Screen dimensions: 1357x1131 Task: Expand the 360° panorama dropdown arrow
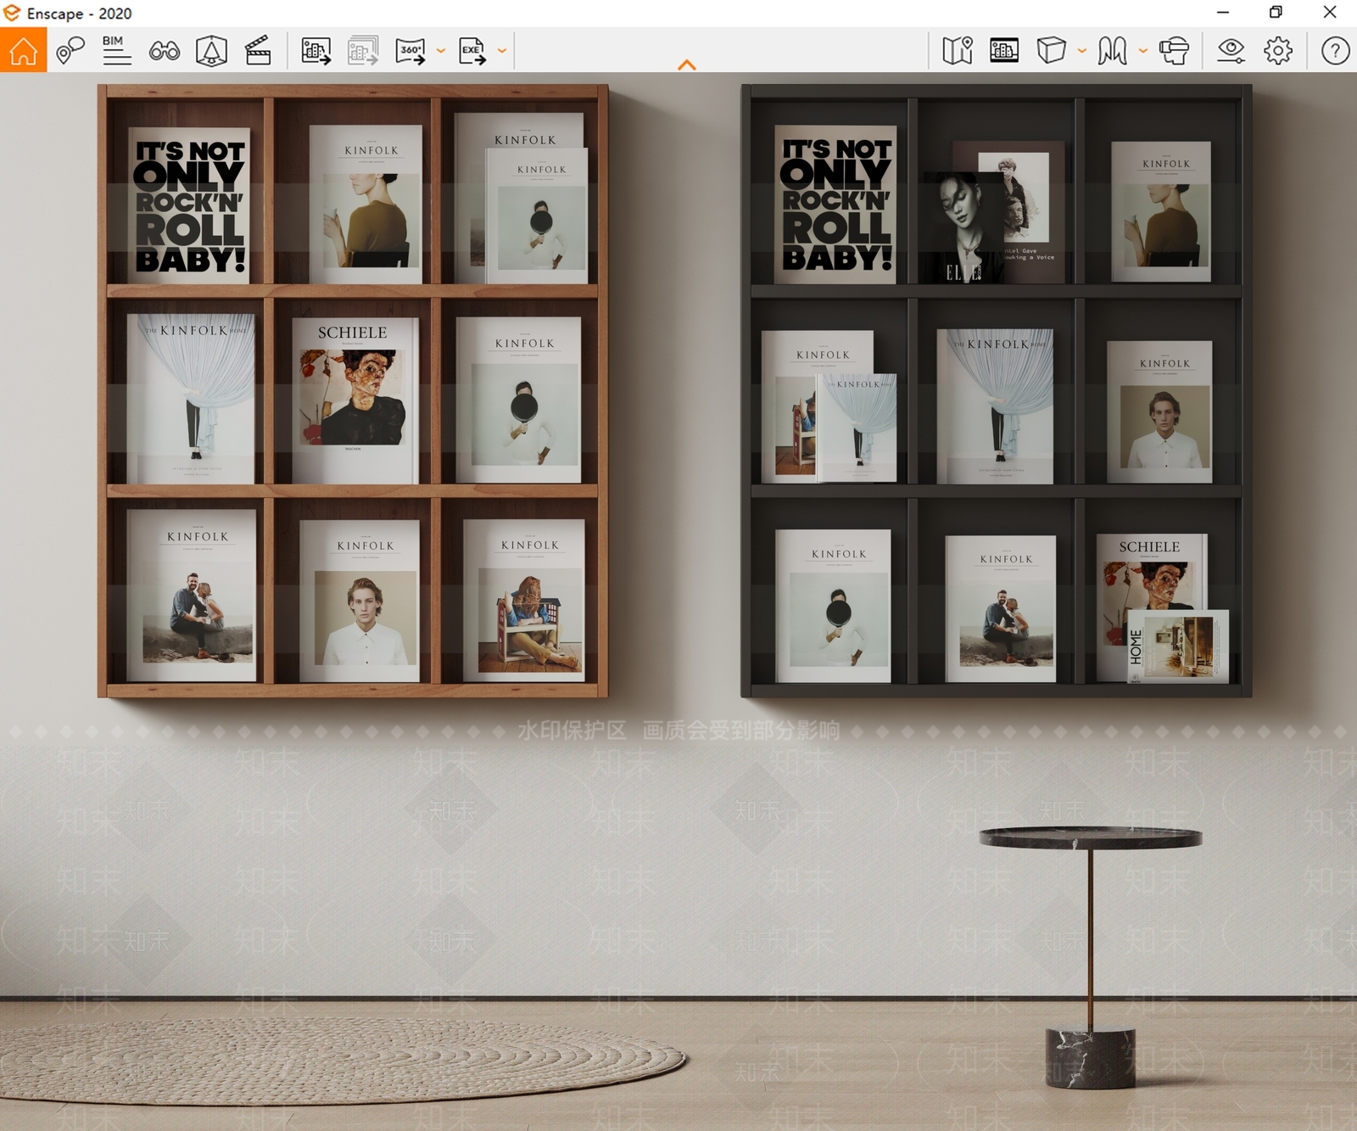(x=441, y=51)
